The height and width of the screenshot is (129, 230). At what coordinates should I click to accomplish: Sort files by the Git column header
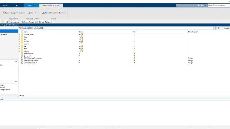point(134,32)
